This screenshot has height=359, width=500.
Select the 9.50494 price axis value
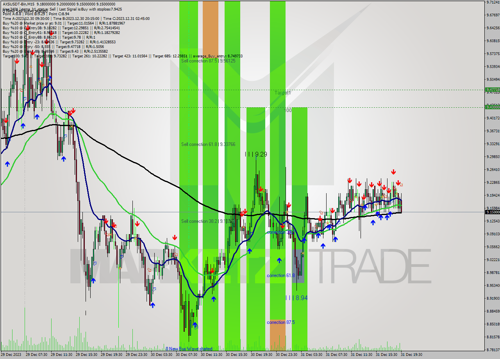(493, 80)
